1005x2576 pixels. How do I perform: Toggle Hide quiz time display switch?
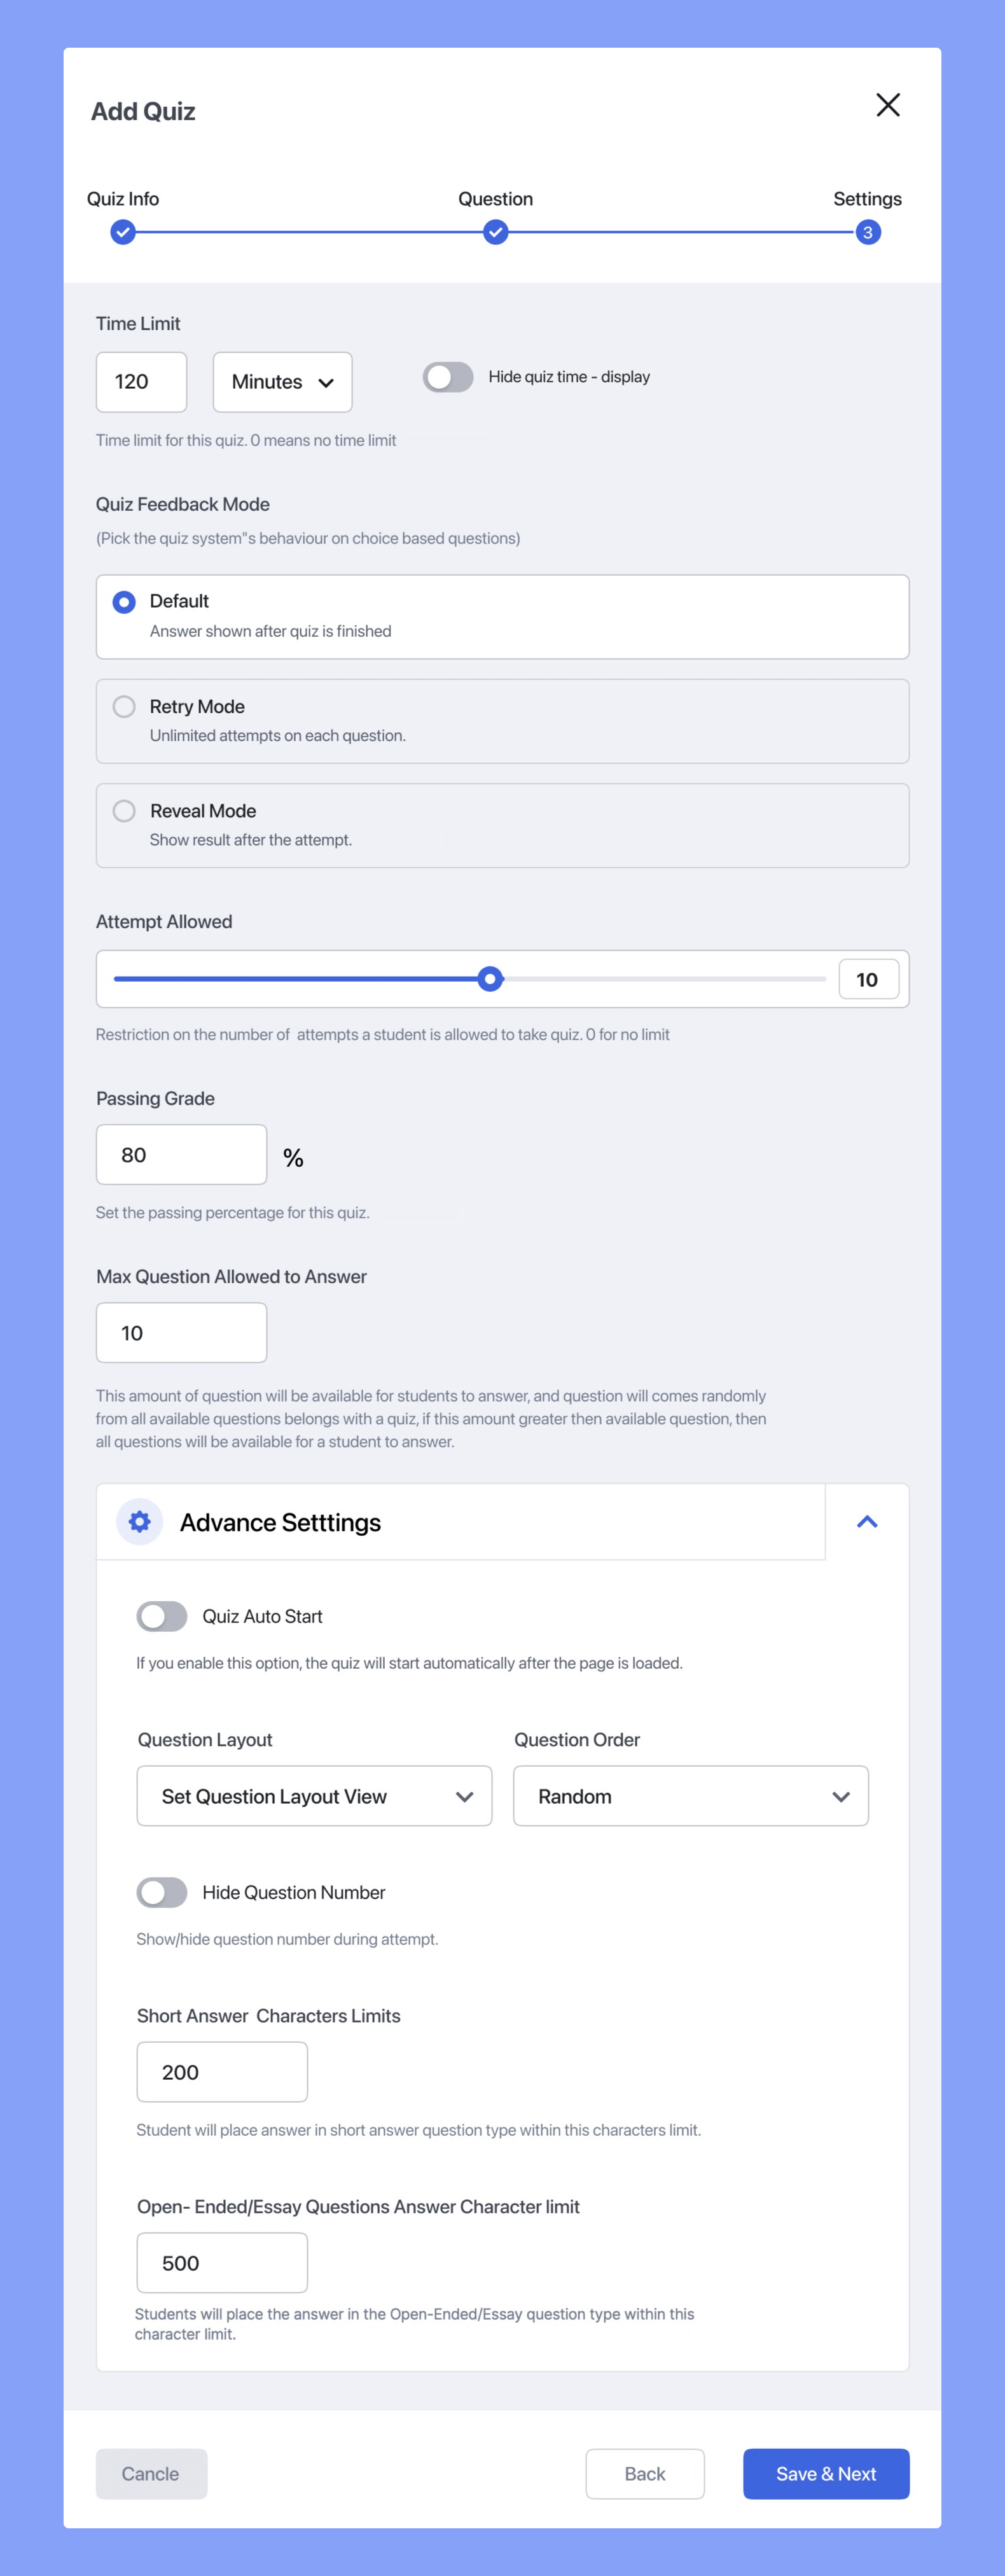click(447, 377)
